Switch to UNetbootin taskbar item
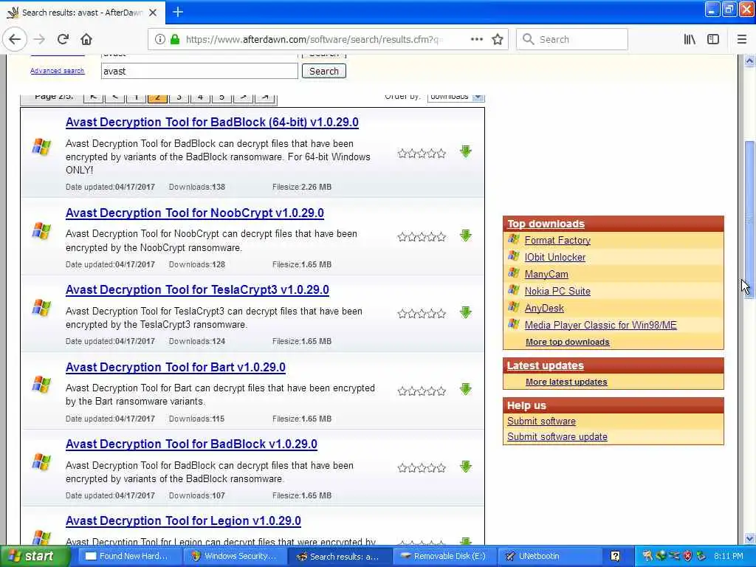This screenshot has height=567, width=756. pyautogui.click(x=549, y=557)
